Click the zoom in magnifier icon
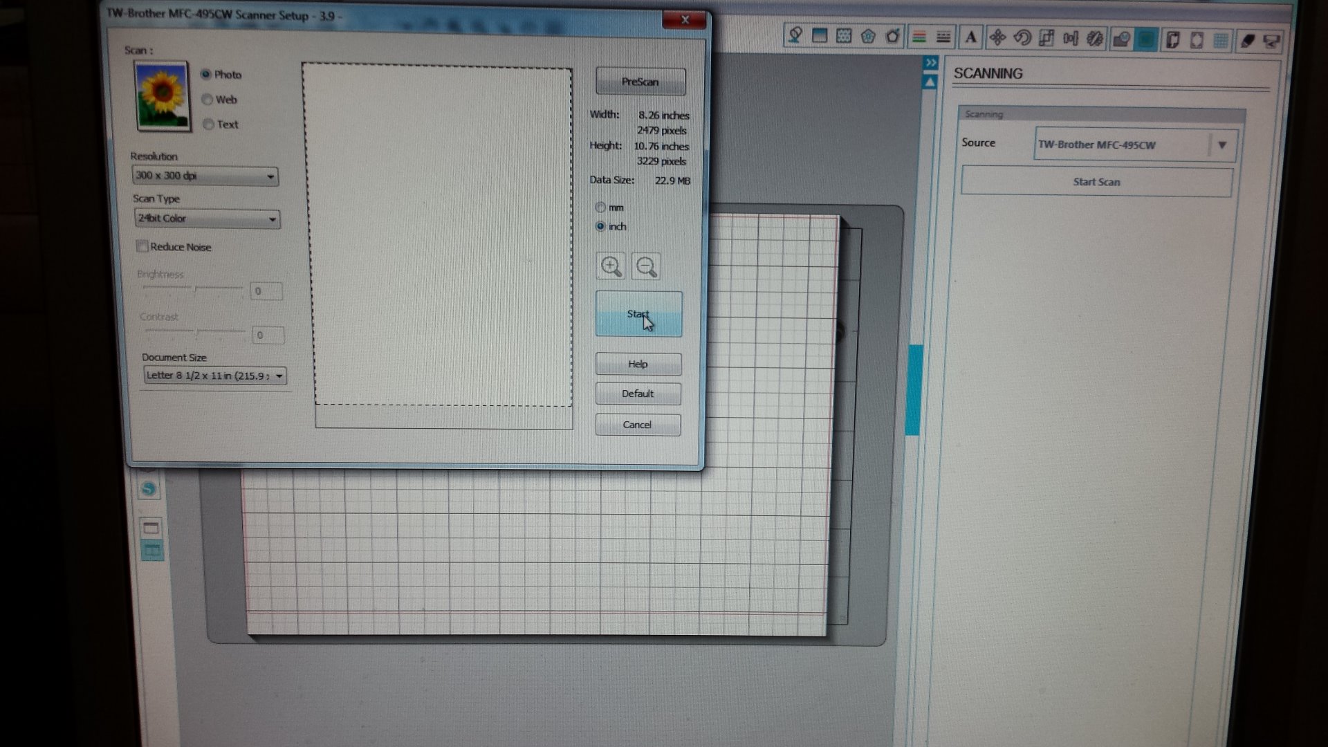 pos(611,266)
